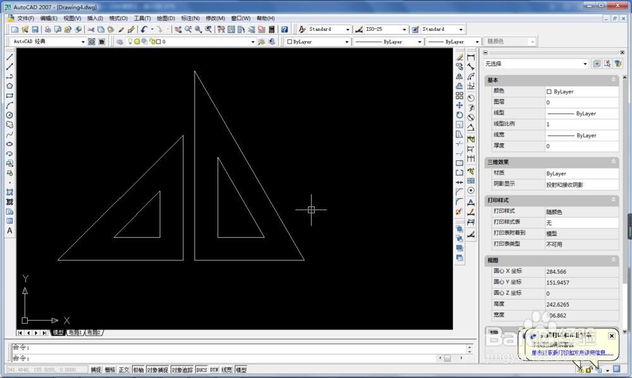Click the link to view plot details
Viewport: 632px width, 378px height.
[x=573, y=353]
